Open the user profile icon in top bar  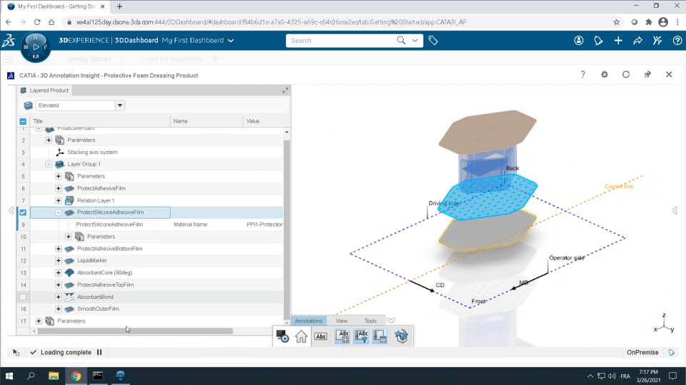(x=579, y=41)
